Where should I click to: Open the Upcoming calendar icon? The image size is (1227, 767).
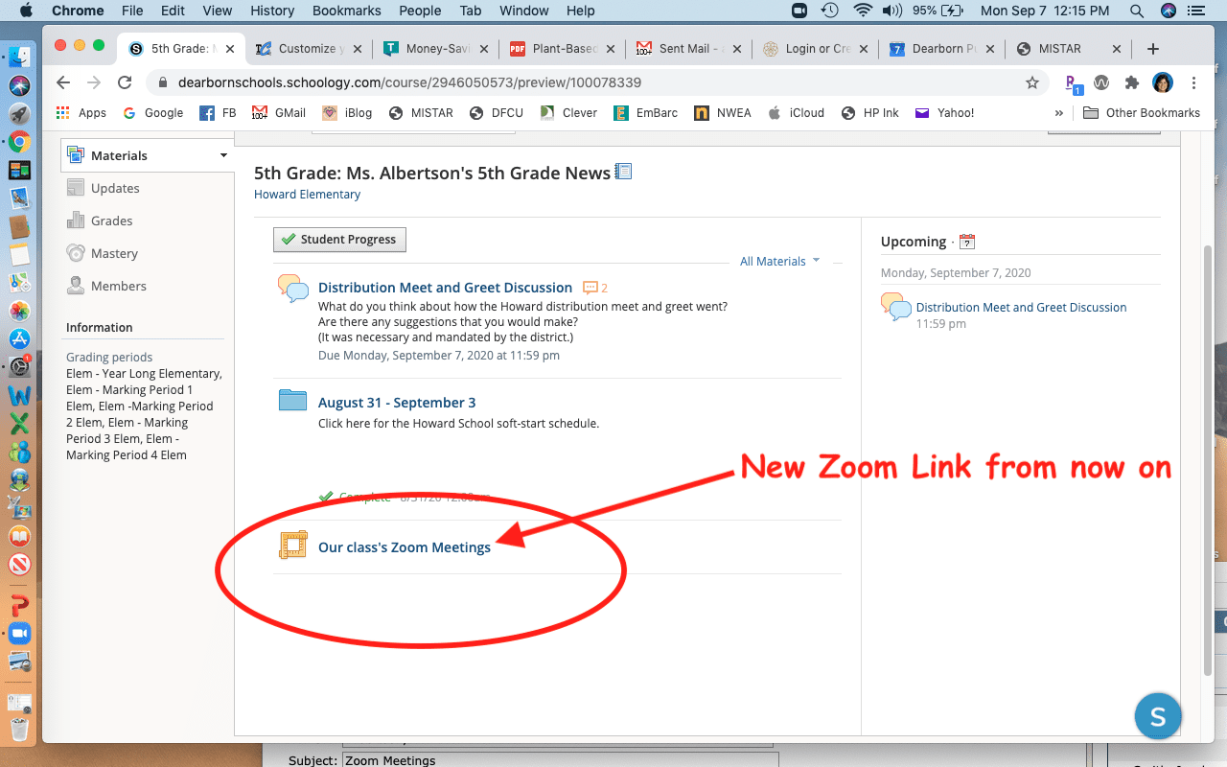[967, 242]
